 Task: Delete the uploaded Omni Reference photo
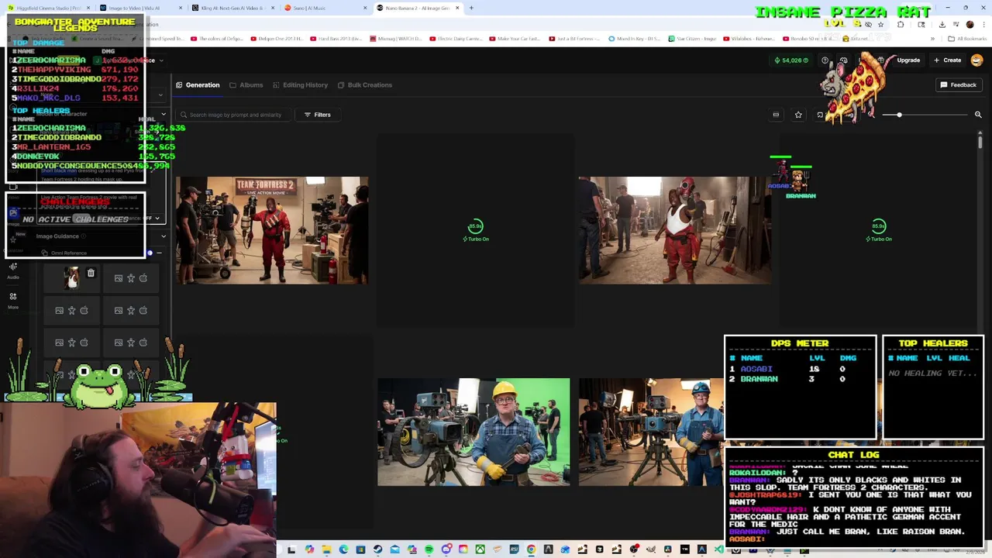coord(91,274)
